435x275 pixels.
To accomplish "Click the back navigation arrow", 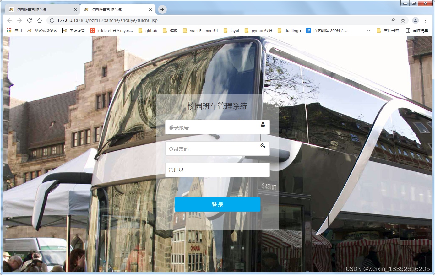I will (9, 20).
